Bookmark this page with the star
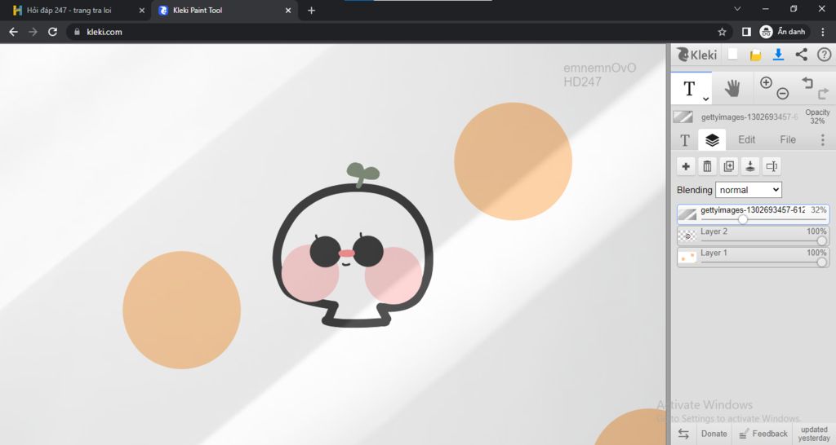Screen dimensions: 836x445 point(722,32)
